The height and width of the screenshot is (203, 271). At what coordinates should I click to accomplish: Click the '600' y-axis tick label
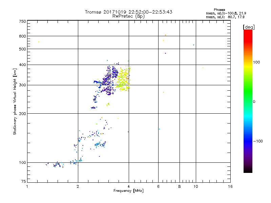click(x=22, y=36)
